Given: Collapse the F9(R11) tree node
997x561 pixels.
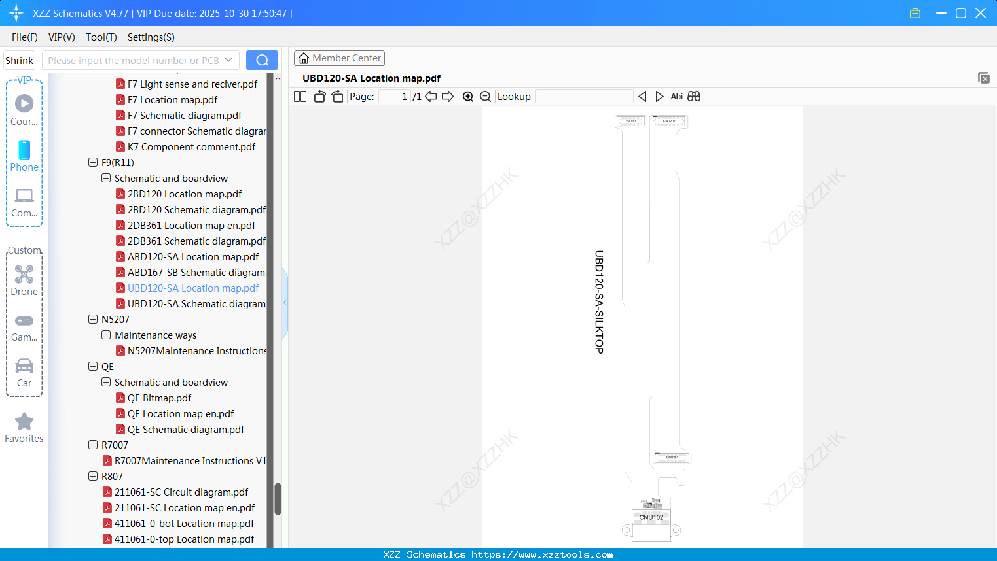Looking at the screenshot, I should 93,162.
